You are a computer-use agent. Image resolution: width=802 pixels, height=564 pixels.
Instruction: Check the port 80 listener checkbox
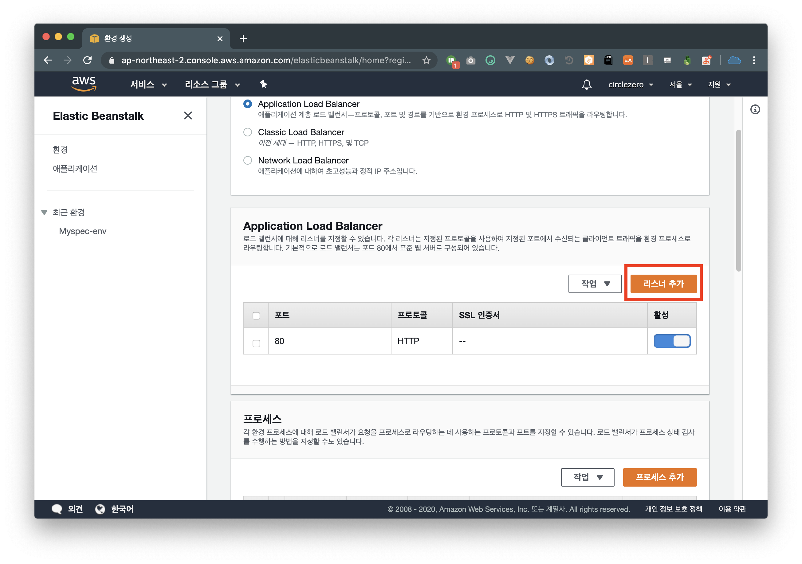click(x=256, y=343)
